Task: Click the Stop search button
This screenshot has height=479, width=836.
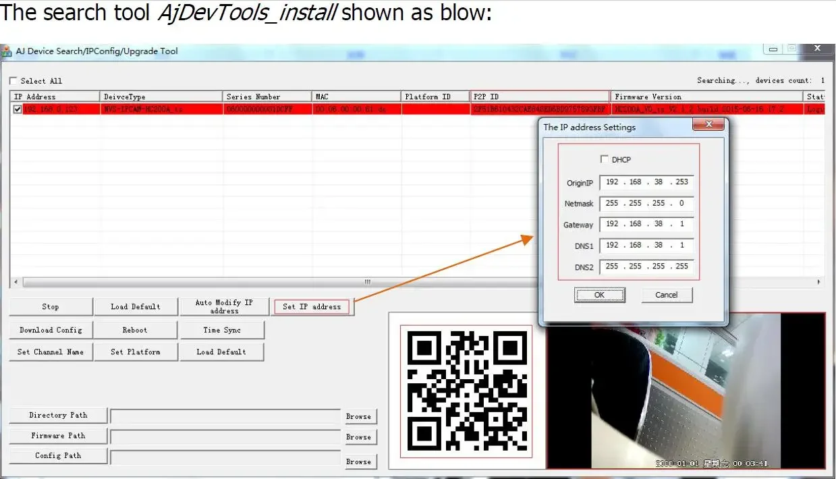Action: click(51, 307)
